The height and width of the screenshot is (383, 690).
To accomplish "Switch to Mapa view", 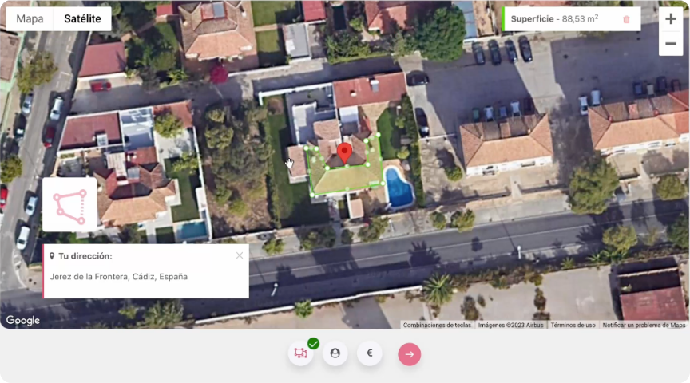I will (30, 18).
